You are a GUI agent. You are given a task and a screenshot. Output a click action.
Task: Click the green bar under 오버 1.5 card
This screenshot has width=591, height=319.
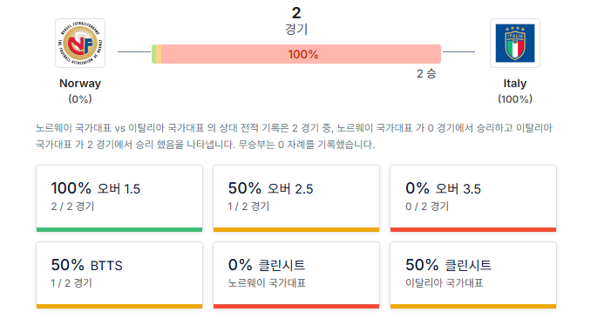119,229
